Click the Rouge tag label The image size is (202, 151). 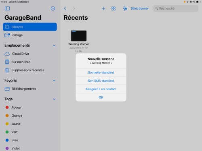click(x=16, y=108)
